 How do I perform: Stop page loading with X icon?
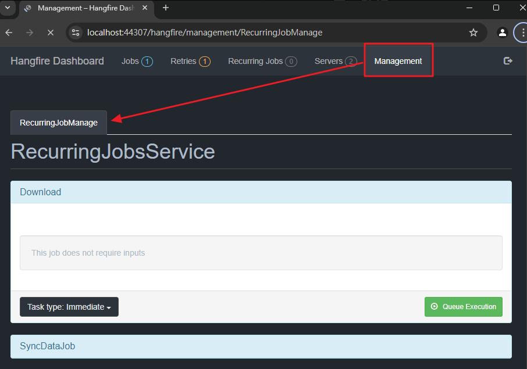pyautogui.click(x=51, y=33)
